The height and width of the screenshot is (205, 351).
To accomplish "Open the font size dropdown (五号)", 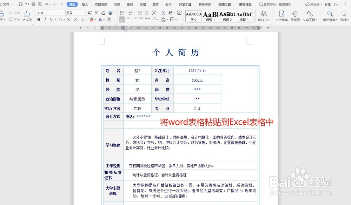I will coord(84,13).
